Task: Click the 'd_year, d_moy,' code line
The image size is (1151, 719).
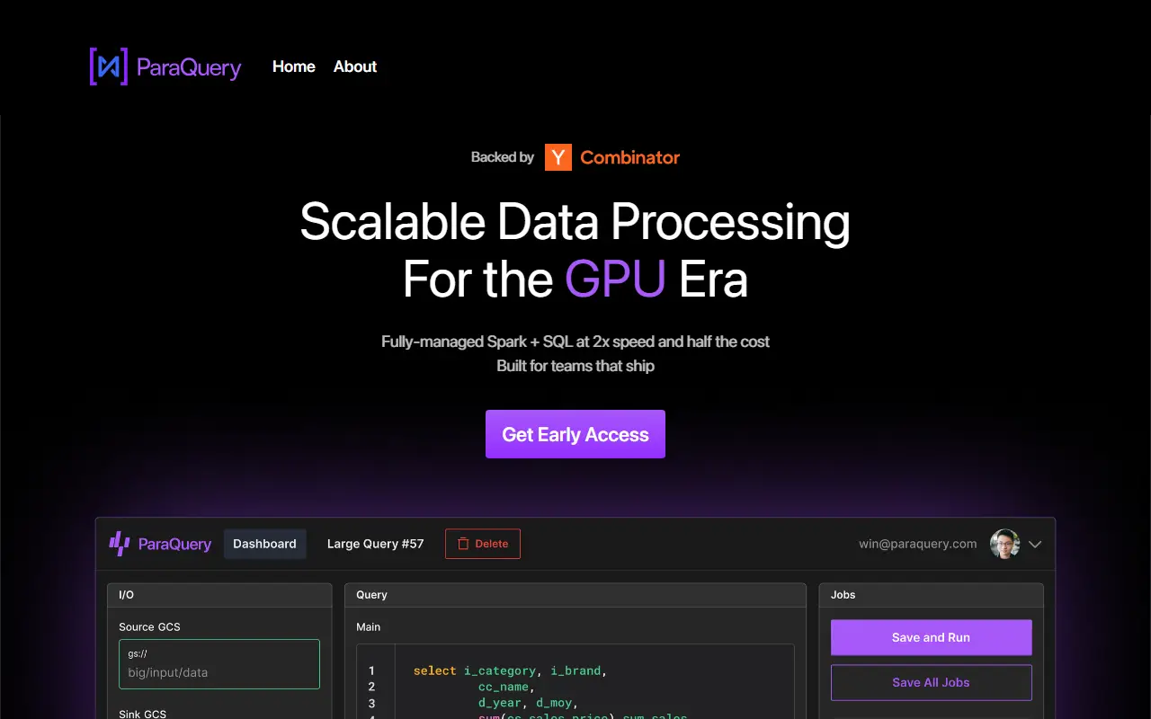Action: (529, 703)
